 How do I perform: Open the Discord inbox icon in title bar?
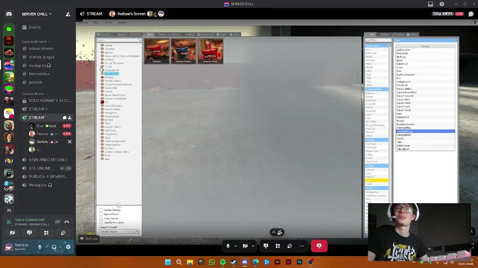tap(431, 4)
